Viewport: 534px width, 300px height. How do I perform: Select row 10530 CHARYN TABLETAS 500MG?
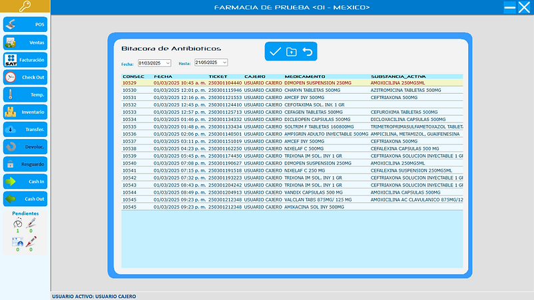point(292,90)
